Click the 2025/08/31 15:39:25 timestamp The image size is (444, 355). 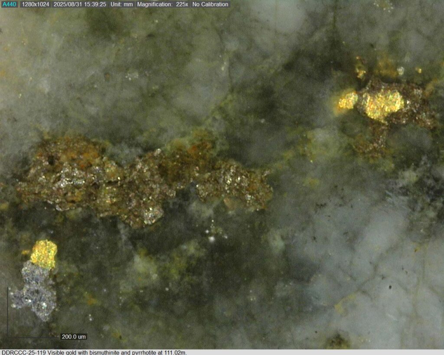(80, 4)
